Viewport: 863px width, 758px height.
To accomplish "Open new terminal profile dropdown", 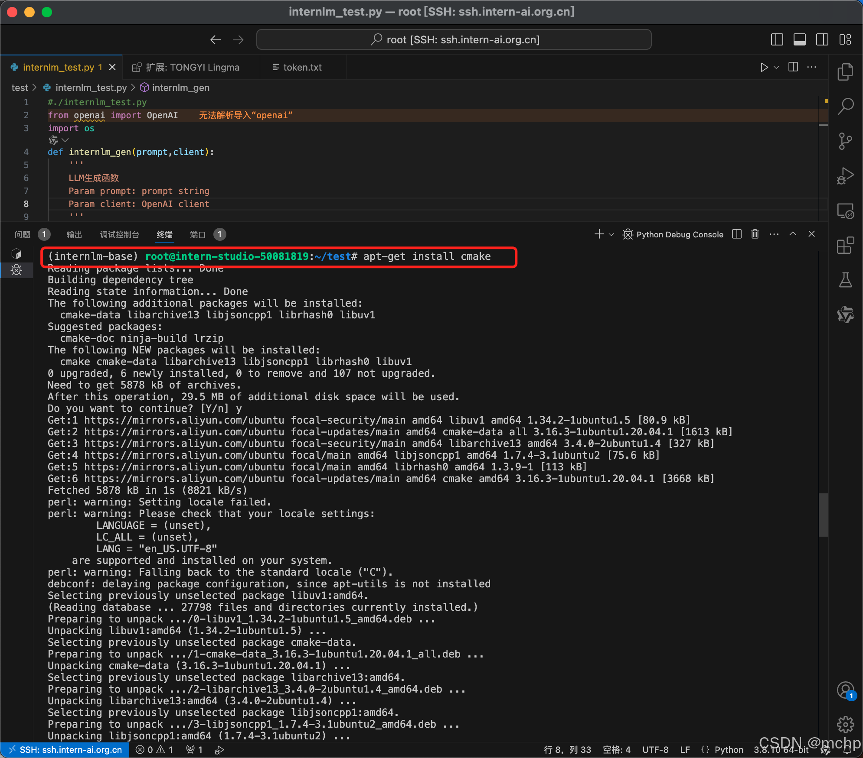I will [x=611, y=234].
